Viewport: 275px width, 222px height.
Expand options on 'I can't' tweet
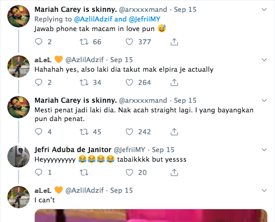[x=264, y=190]
